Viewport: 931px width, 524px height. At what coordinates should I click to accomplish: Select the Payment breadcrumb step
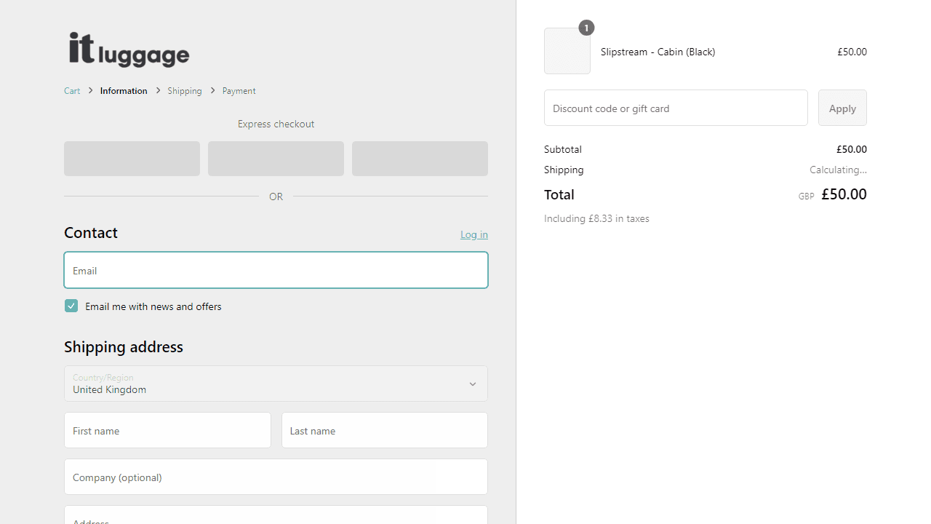(239, 91)
